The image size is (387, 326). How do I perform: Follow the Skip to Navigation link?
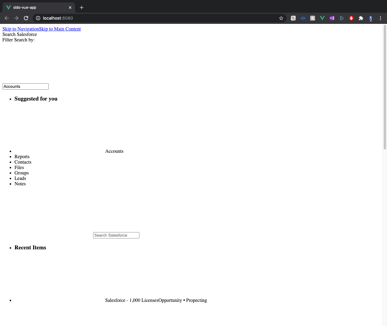21,29
